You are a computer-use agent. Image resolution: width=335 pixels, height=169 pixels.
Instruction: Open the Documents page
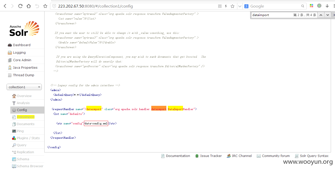tap(26, 124)
